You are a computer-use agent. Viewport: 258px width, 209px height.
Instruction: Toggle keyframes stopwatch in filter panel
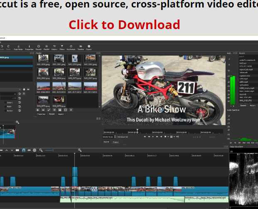click(24, 94)
